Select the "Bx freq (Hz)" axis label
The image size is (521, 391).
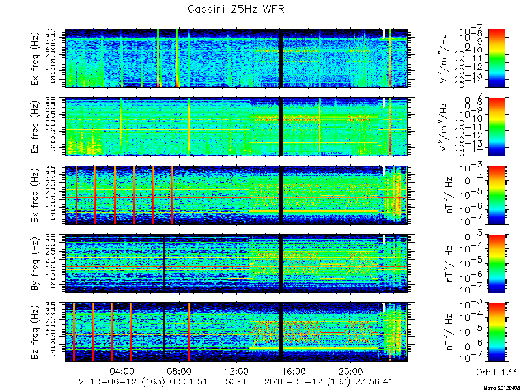[35, 195]
